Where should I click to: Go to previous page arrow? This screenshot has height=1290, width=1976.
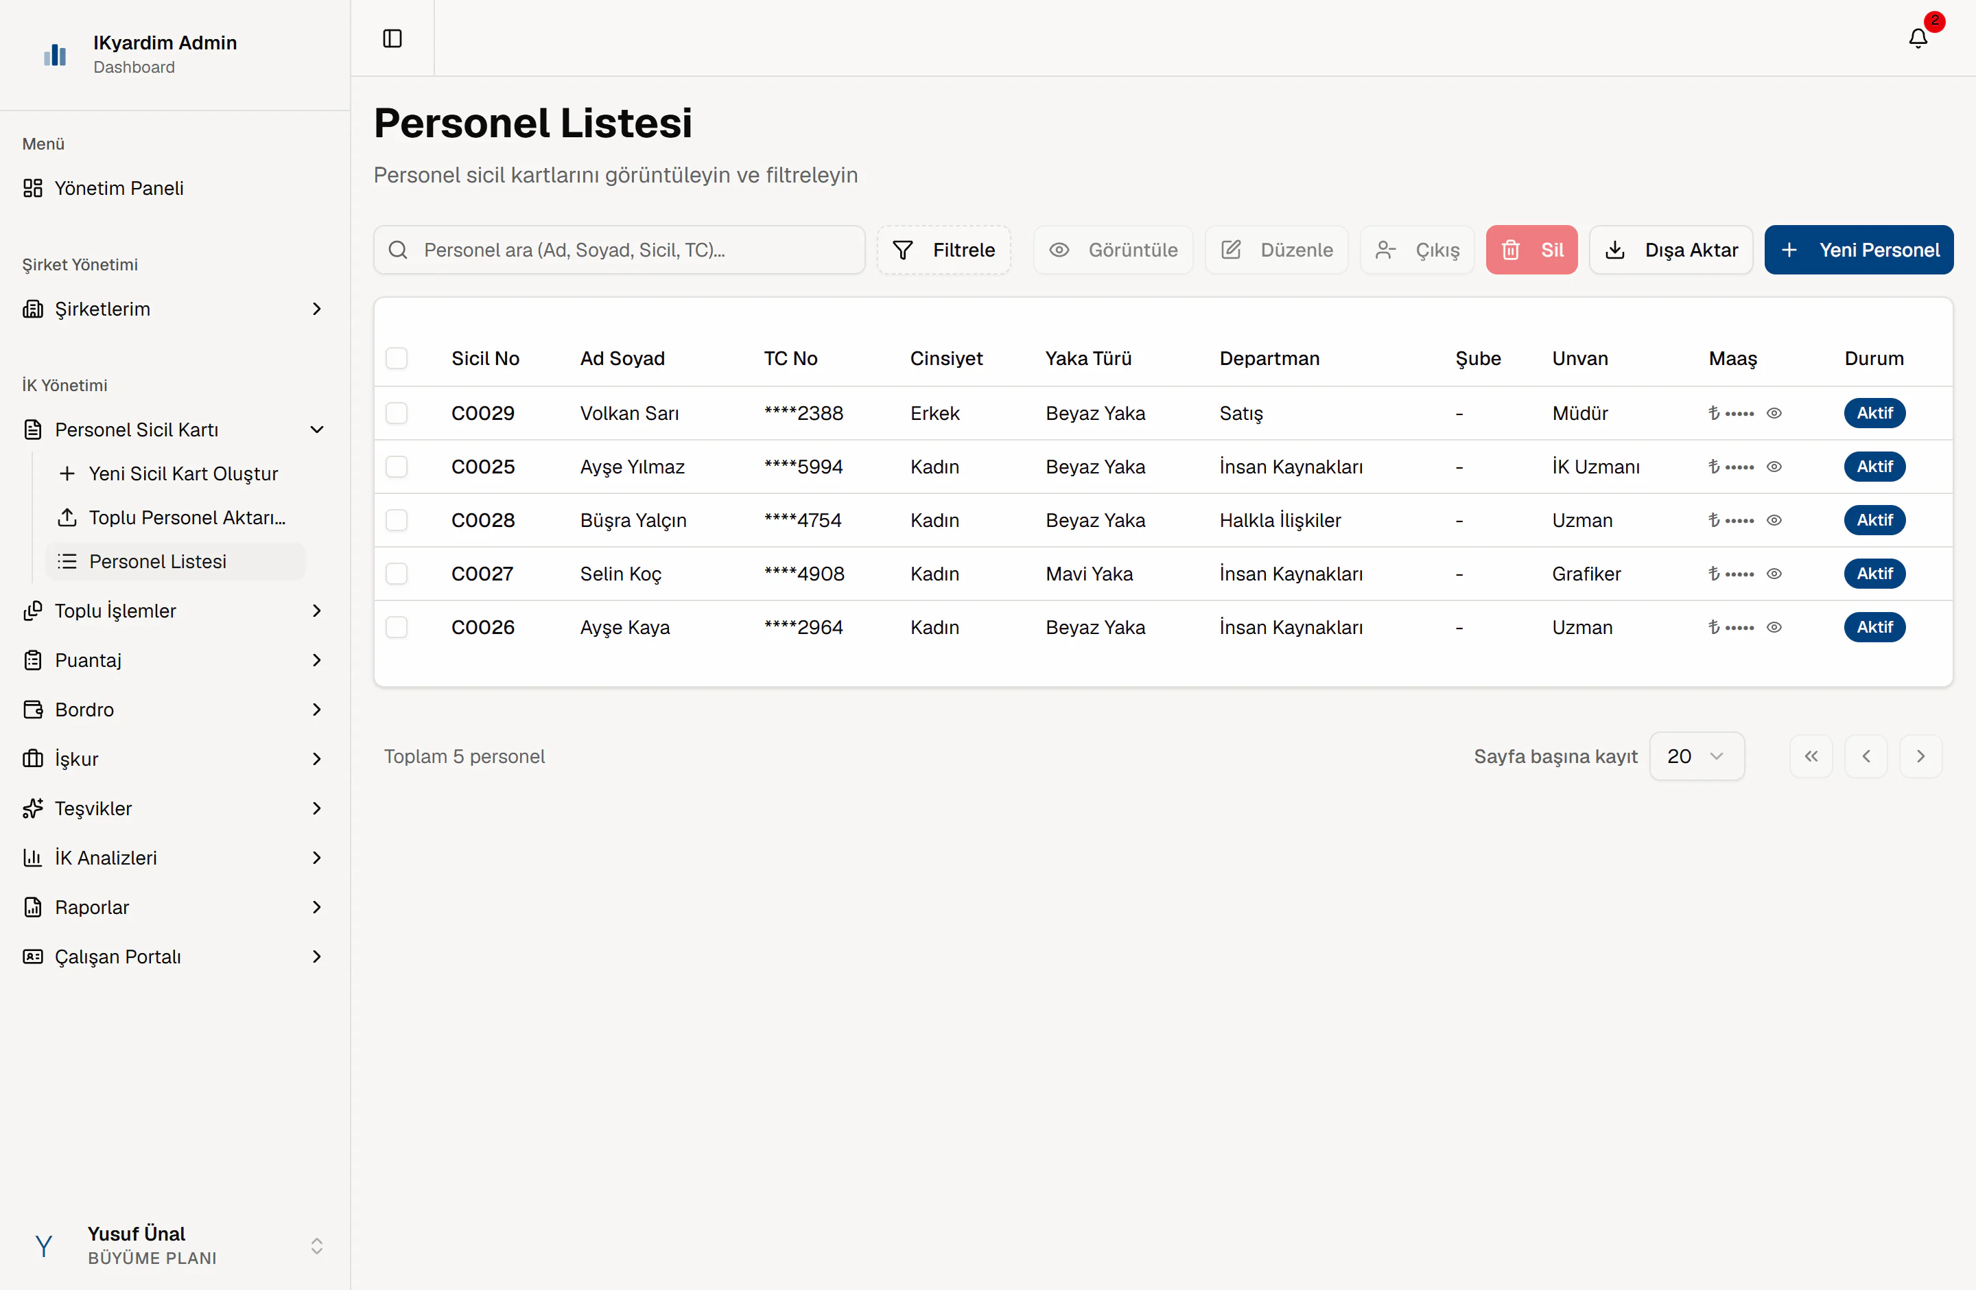click(1866, 755)
